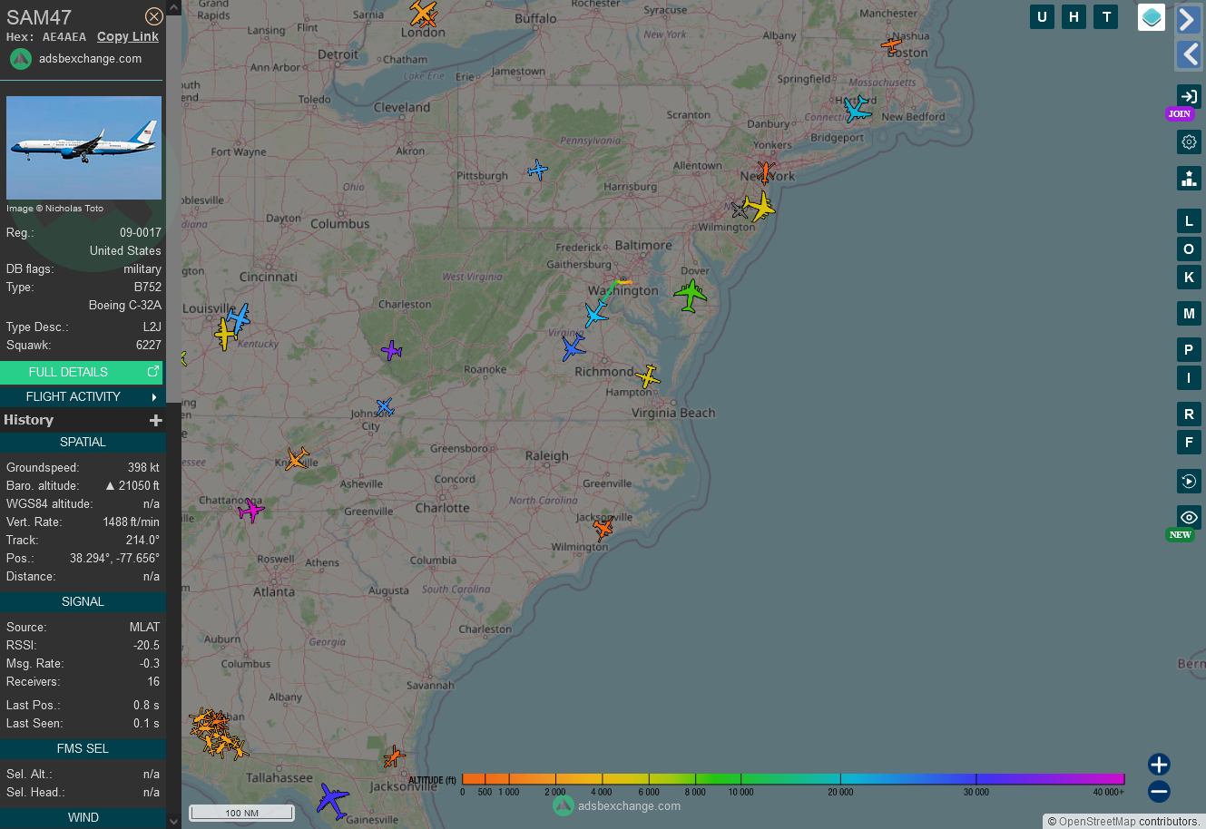1206x829 pixels.
Task: Toggle the M map option
Action: coord(1189,314)
